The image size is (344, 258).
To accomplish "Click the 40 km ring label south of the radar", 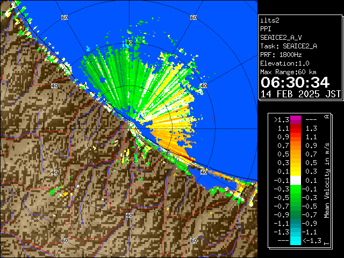I will click(x=129, y=215).
